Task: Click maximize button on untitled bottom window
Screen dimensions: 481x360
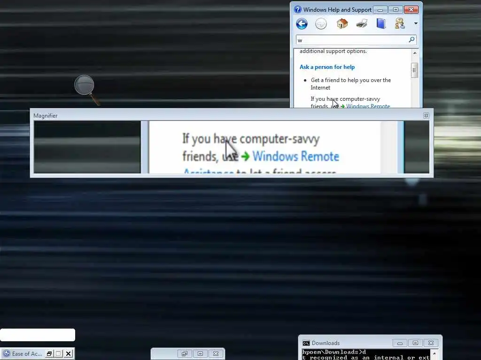Action: coord(200,353)
